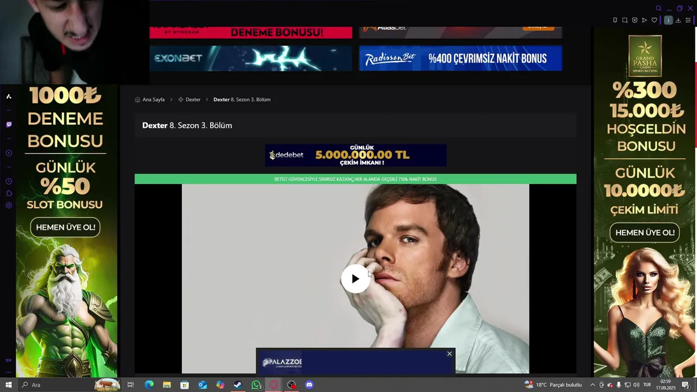The image size is (697, 392).
Task: Open Steam from the taskbar
Action: point(238,385)
